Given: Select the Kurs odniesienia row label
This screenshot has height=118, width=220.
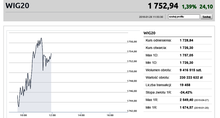Looking at the screenshot, I should pos(158,41).
